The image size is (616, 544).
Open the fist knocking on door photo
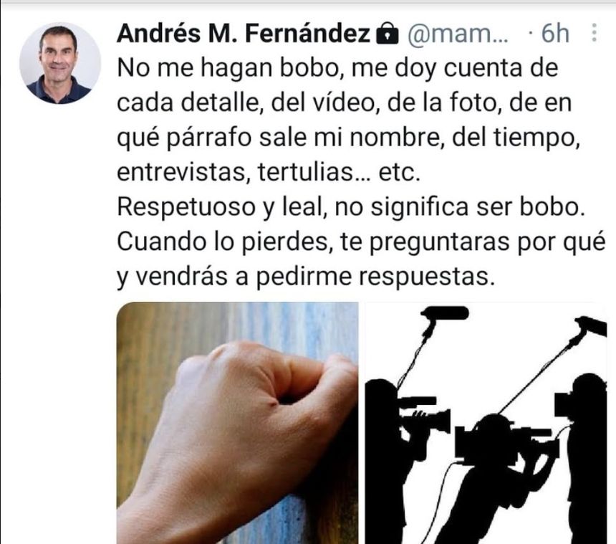click(x=238, y=423)
